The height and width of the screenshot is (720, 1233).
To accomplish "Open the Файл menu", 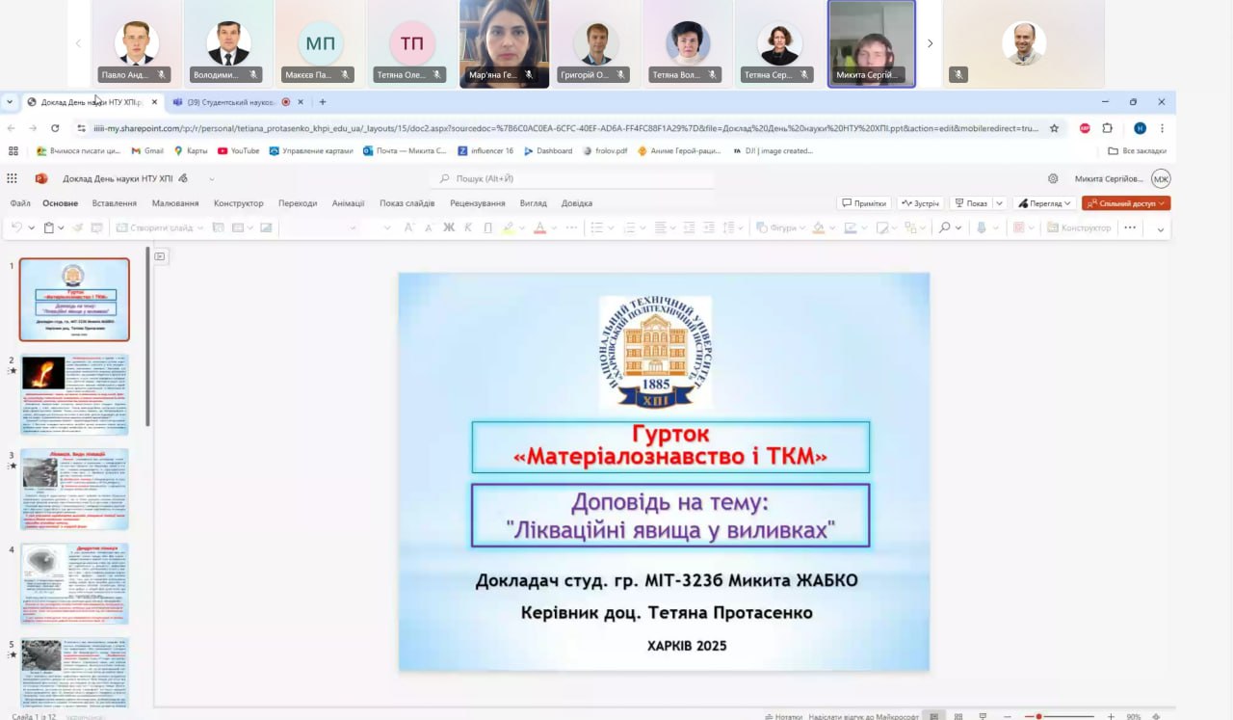I will (20, 203).
